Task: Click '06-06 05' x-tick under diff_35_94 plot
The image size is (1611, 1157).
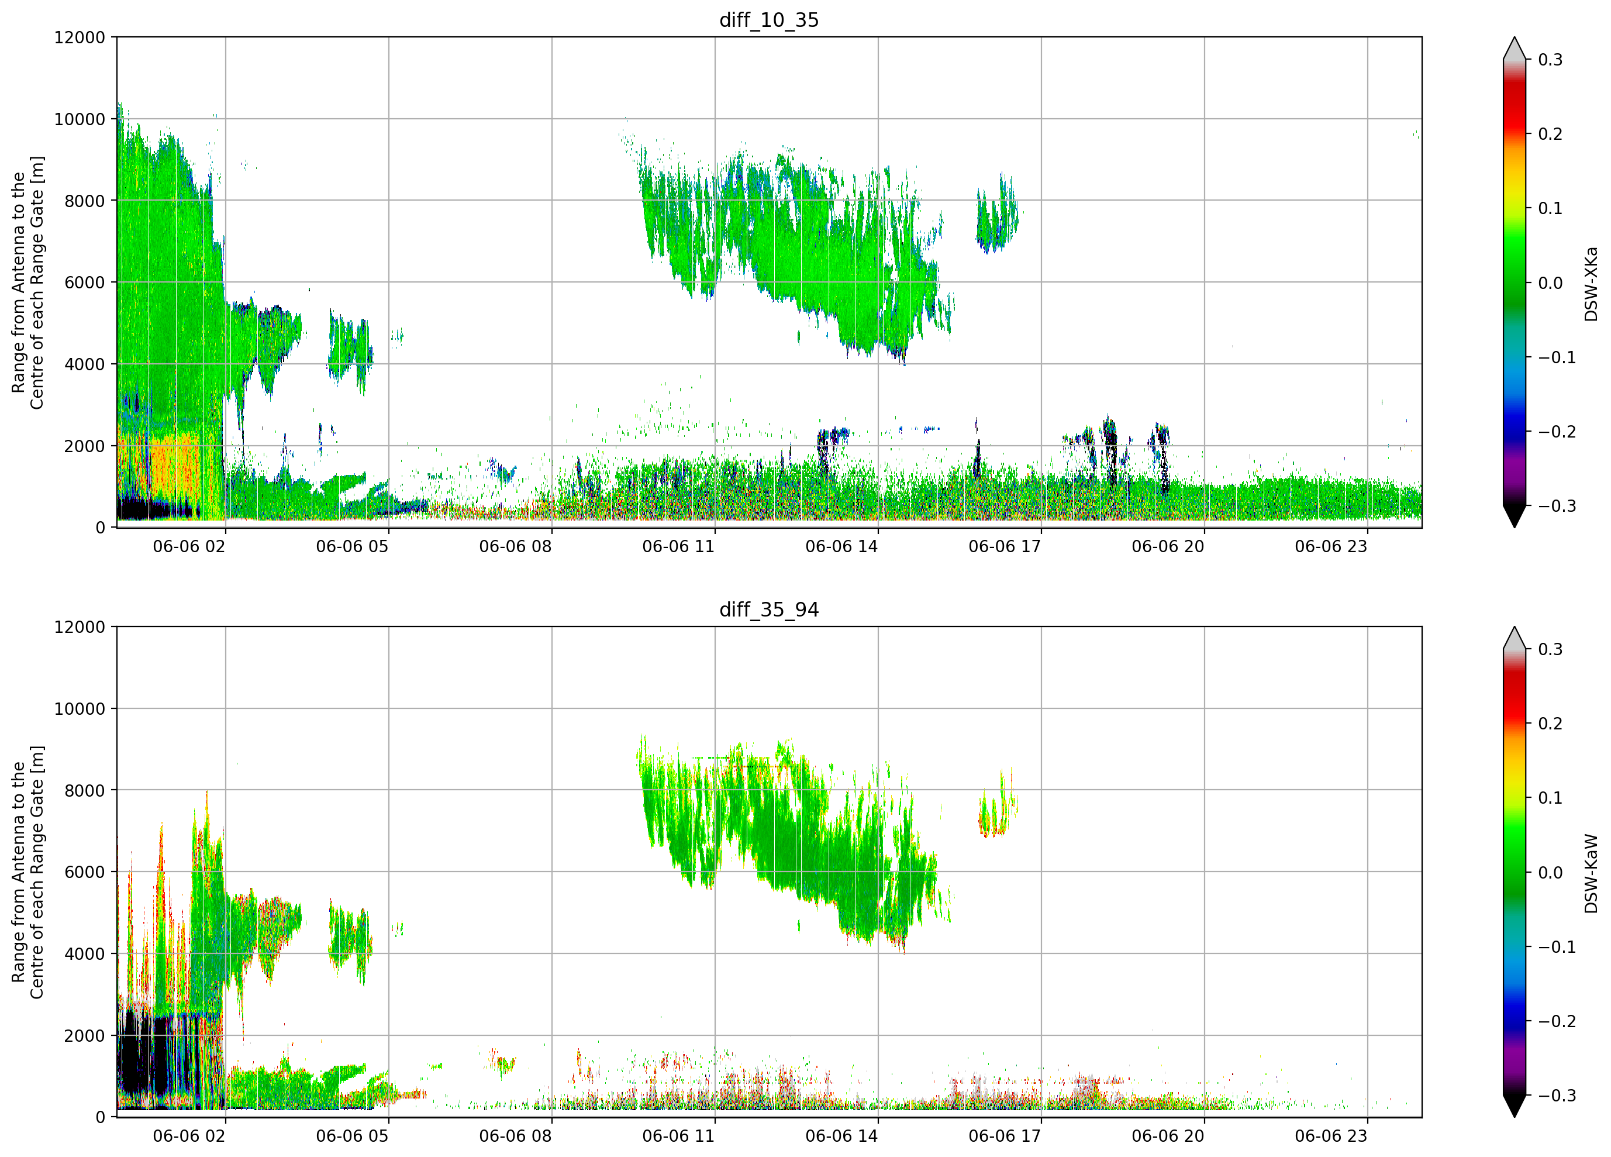Action: tap(353, 1137)
